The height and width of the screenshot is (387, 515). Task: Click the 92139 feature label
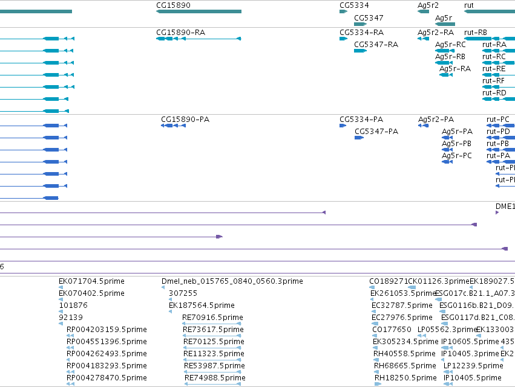click(71, 318)
